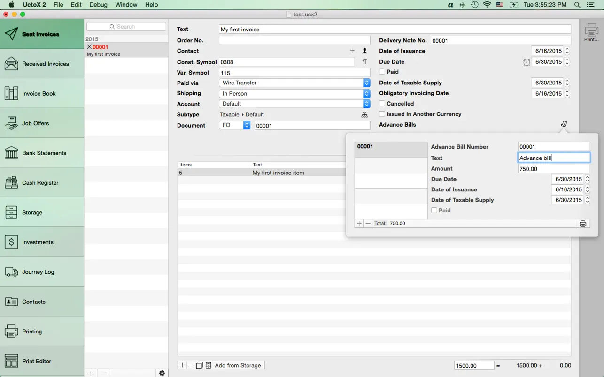604x377 pixels.
Task: Click the Add from Storage button
Action: (238, 365)
